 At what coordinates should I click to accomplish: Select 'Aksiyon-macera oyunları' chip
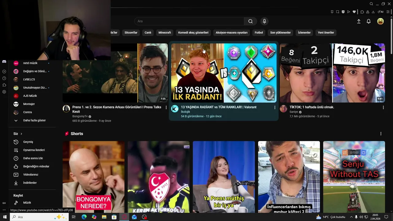pyautogui.click(x=232, y=33)
